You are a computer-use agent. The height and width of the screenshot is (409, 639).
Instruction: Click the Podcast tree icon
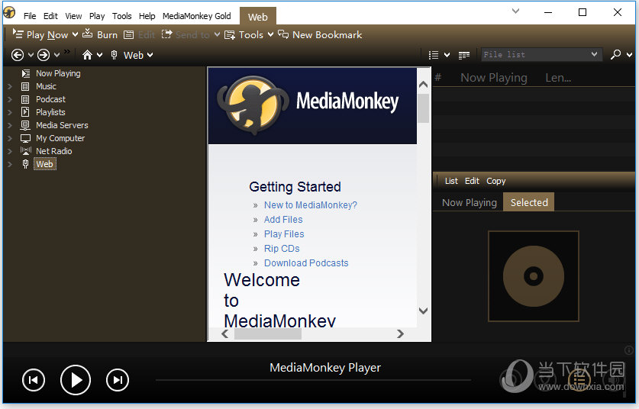[25, 99]
